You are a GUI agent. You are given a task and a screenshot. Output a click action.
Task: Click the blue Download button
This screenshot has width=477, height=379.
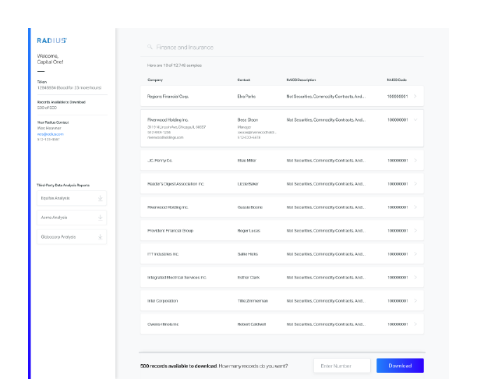400,366
